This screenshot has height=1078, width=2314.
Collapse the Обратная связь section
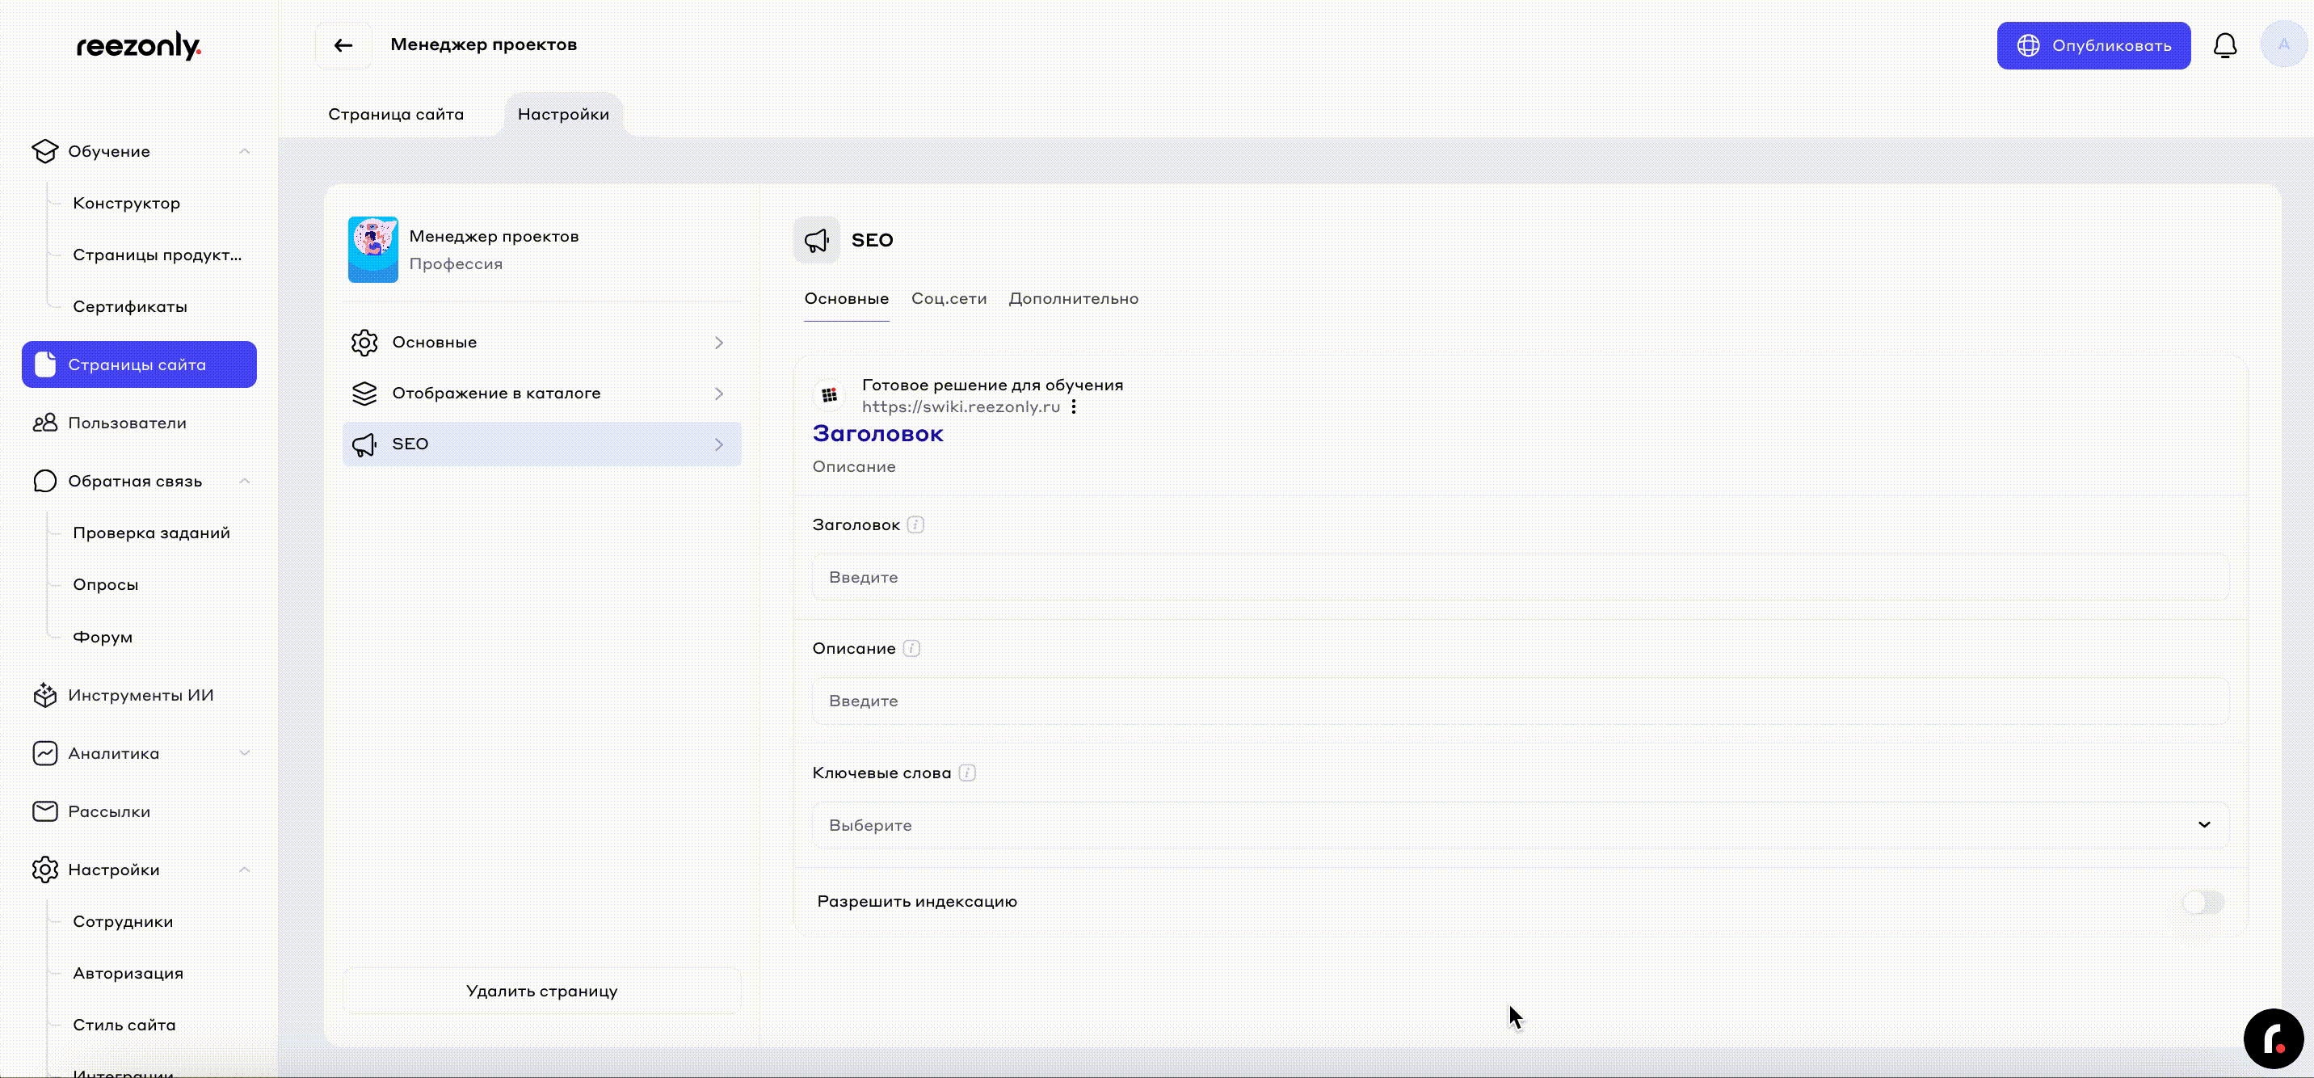244,482
